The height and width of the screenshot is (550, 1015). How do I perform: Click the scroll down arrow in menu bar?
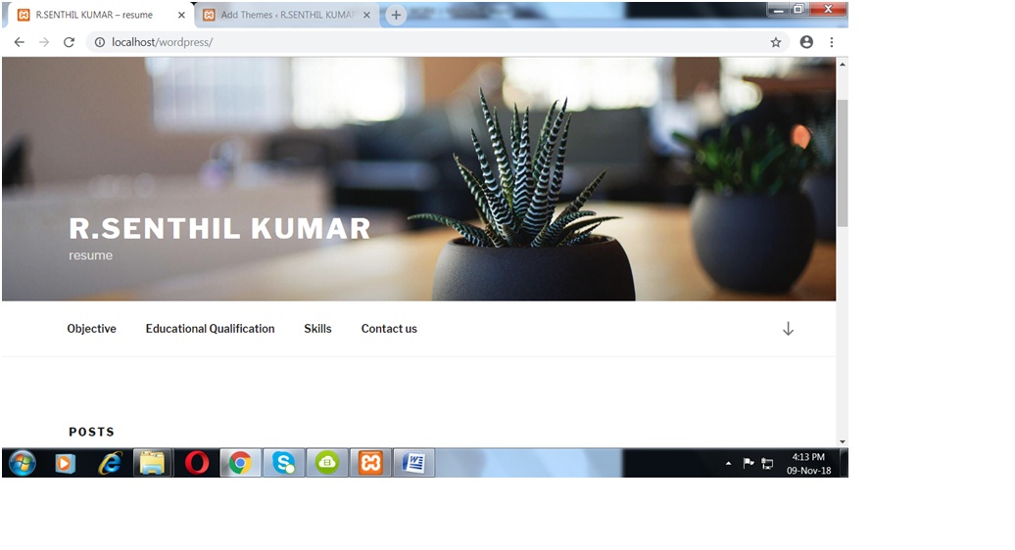(788, 329)
